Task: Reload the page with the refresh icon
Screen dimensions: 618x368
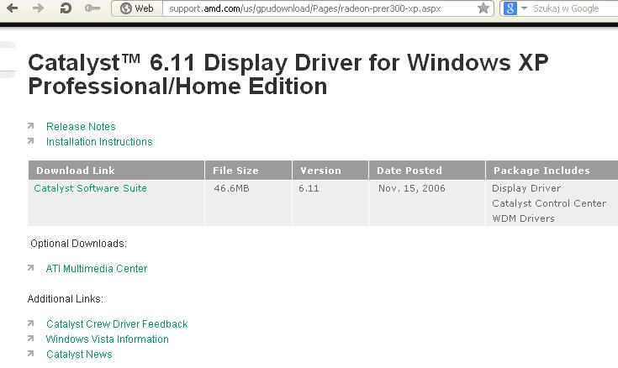Action: 66,8
